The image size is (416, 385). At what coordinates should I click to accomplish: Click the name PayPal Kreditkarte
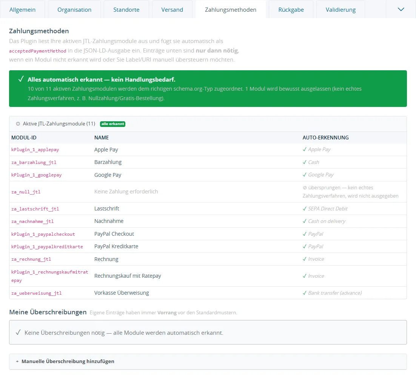[x=116, y=246]
